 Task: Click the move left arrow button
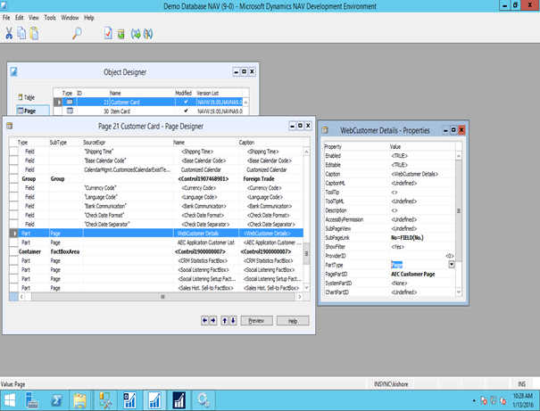pos(205,321)
